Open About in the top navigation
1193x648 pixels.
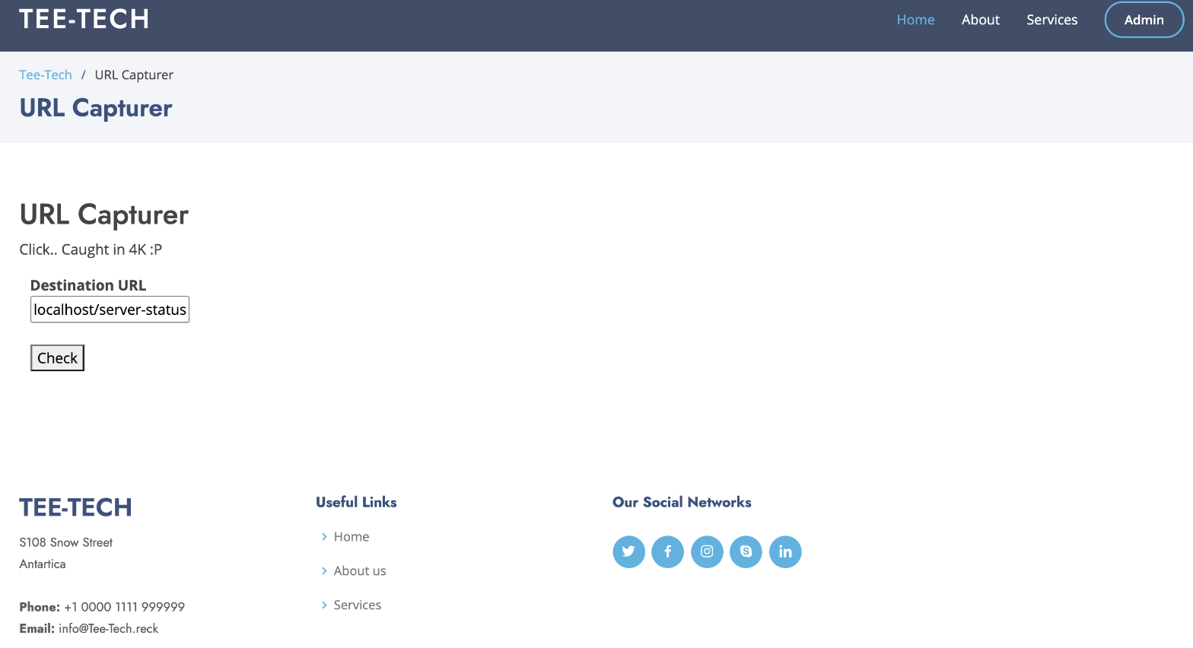click(980, 20)
